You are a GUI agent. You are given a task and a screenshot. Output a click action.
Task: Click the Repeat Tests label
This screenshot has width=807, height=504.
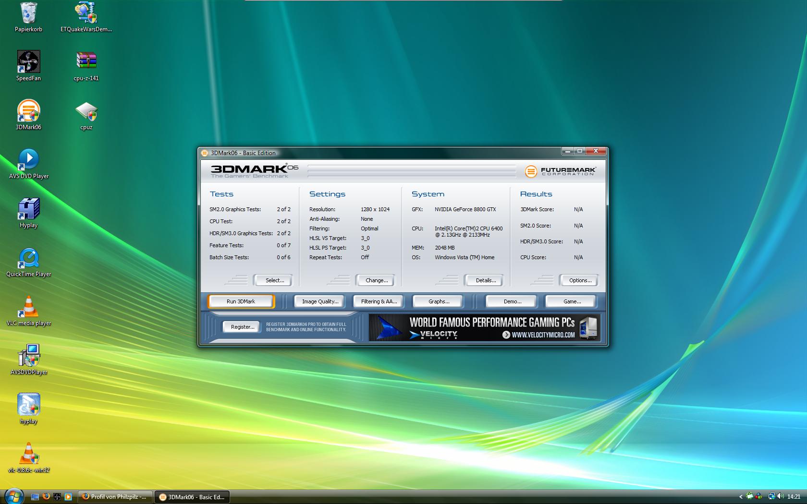(326, 257)
